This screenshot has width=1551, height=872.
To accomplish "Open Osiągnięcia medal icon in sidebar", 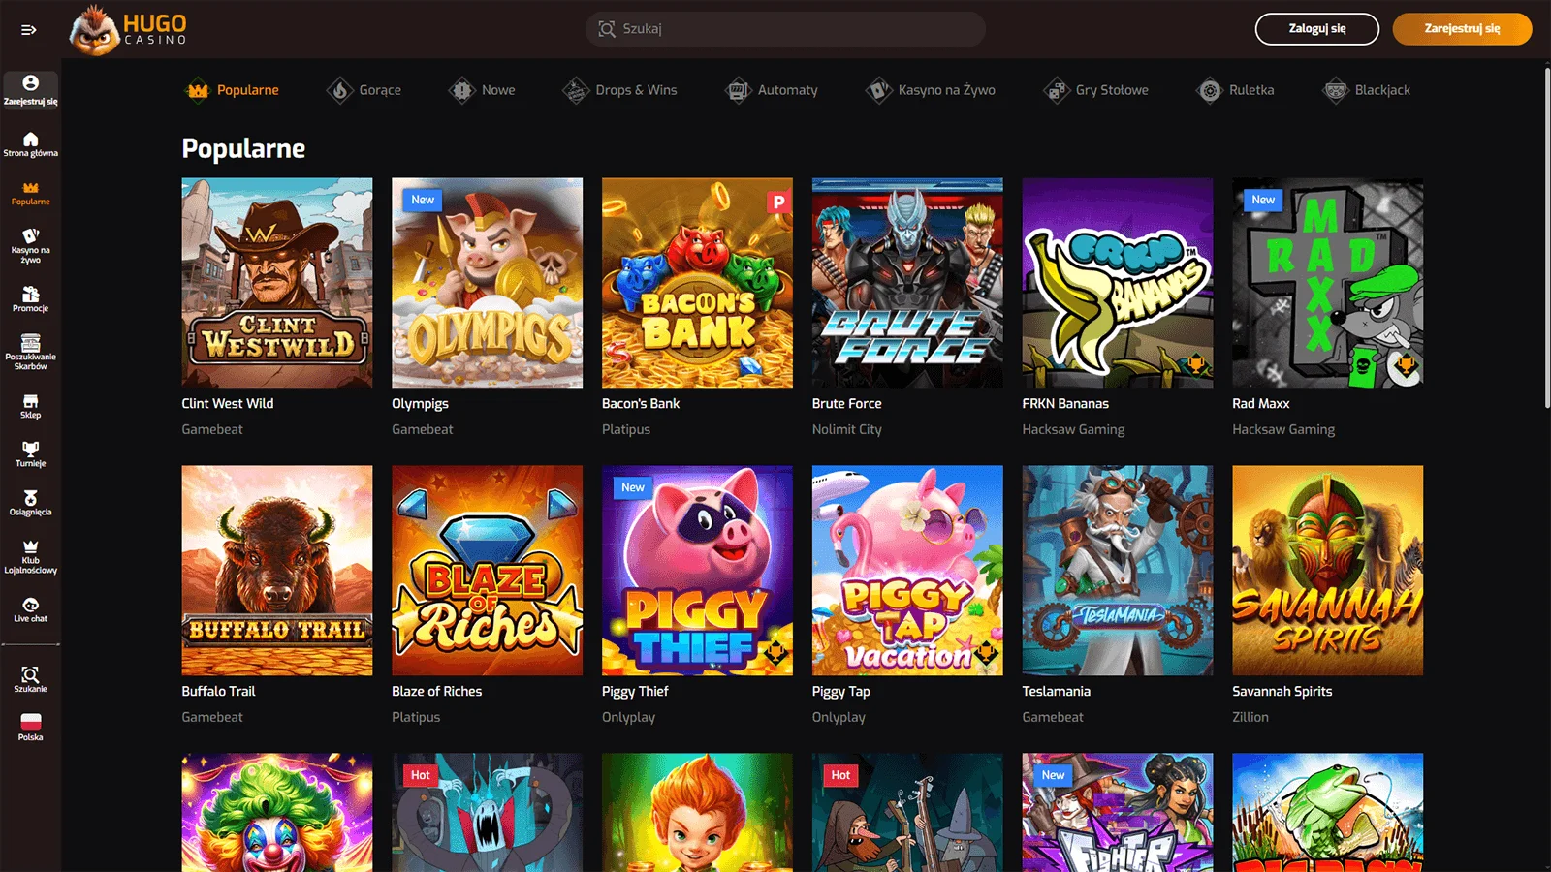I will (x=30, y=497).
